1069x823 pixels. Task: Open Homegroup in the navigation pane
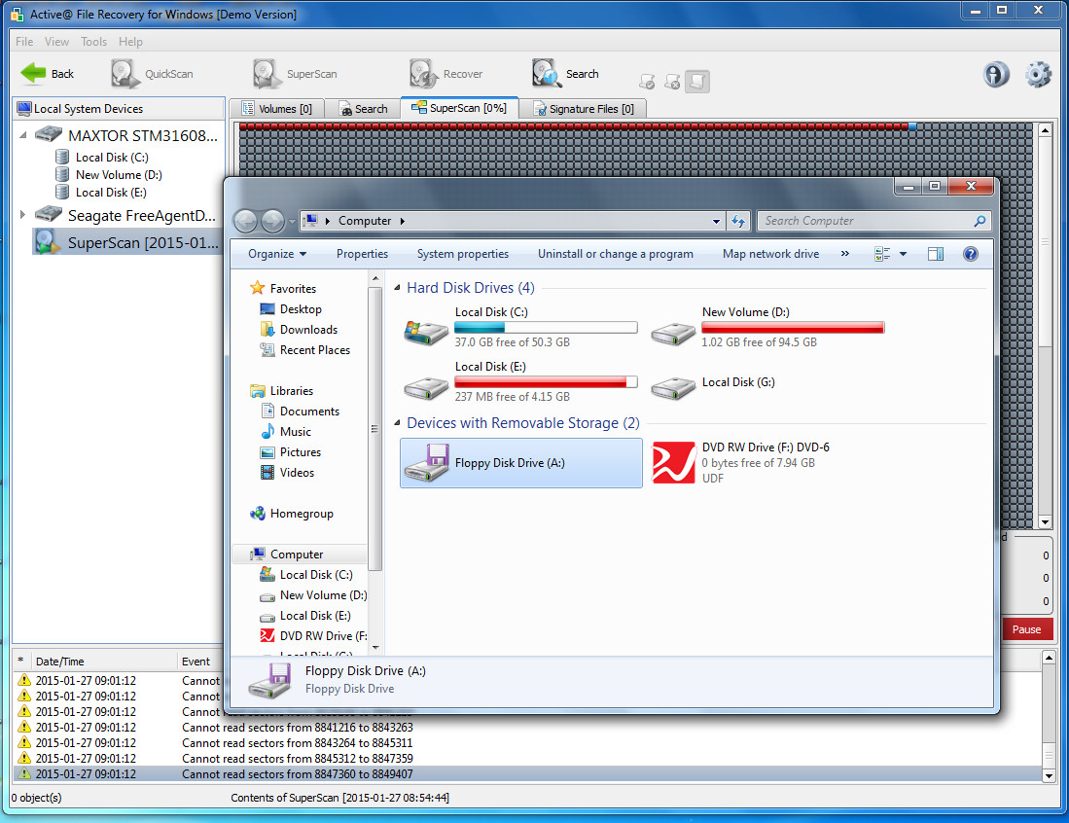pyautogui.click(x=301, y=514)
